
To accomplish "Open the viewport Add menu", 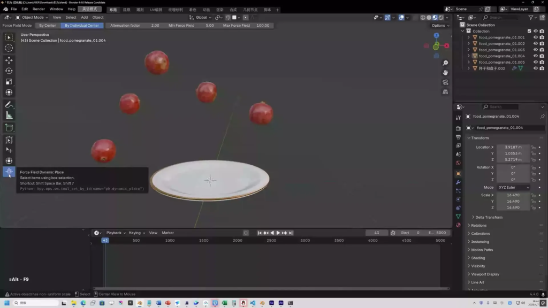I will 84,18.
